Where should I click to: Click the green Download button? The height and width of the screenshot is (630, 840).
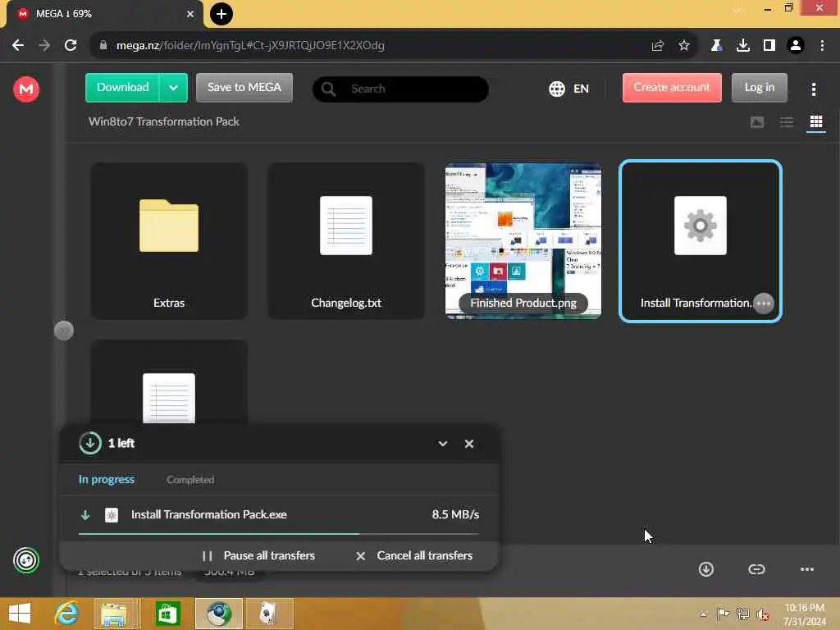(x=123, y=87)
